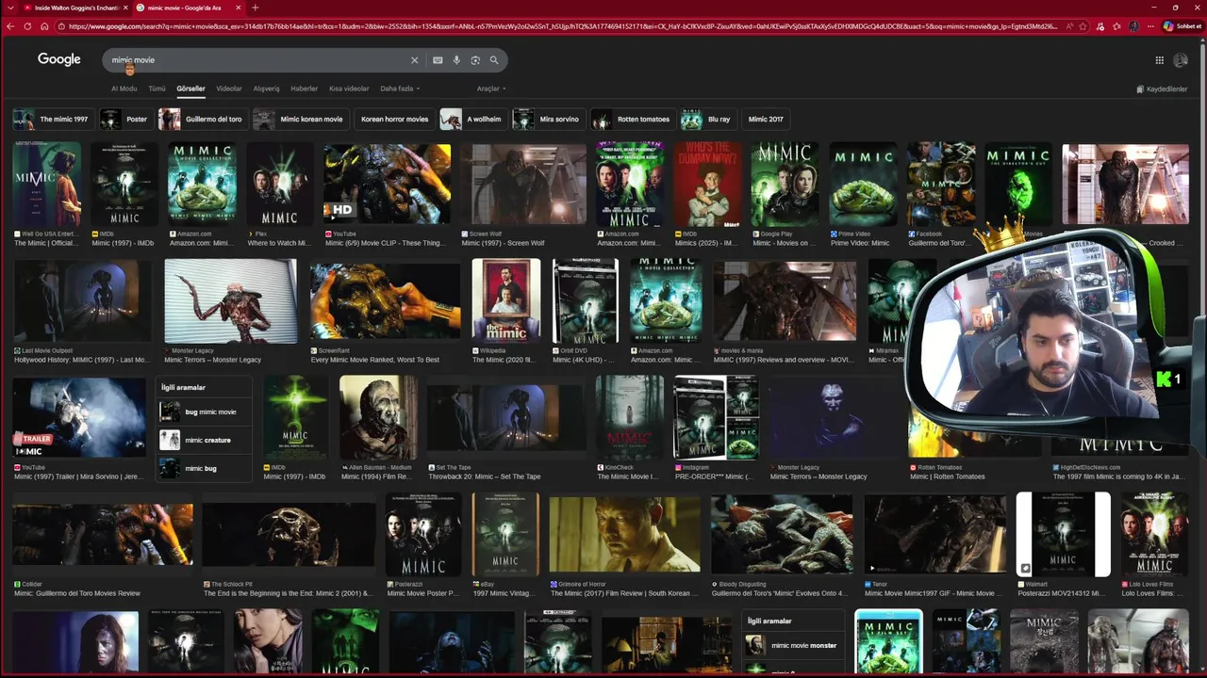1207x678 pixels.
Task: Open the on-screen keyboard input tool
Action: tap(438, 60)
